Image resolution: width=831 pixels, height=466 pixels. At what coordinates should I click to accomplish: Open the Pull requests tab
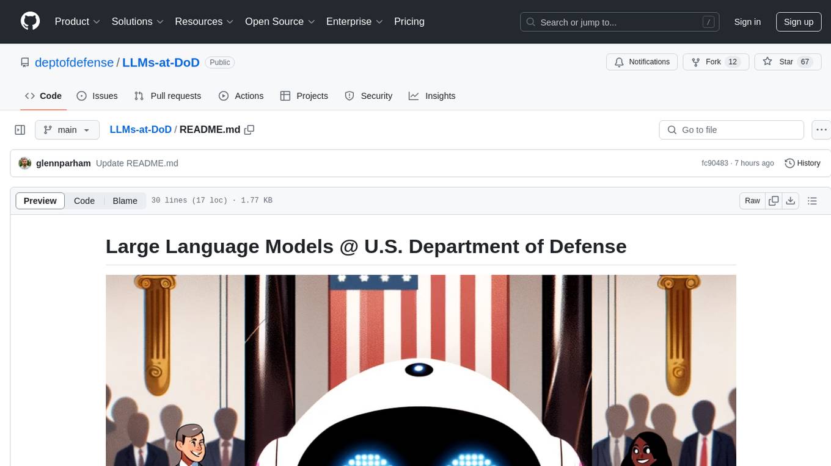pos(167,96)
